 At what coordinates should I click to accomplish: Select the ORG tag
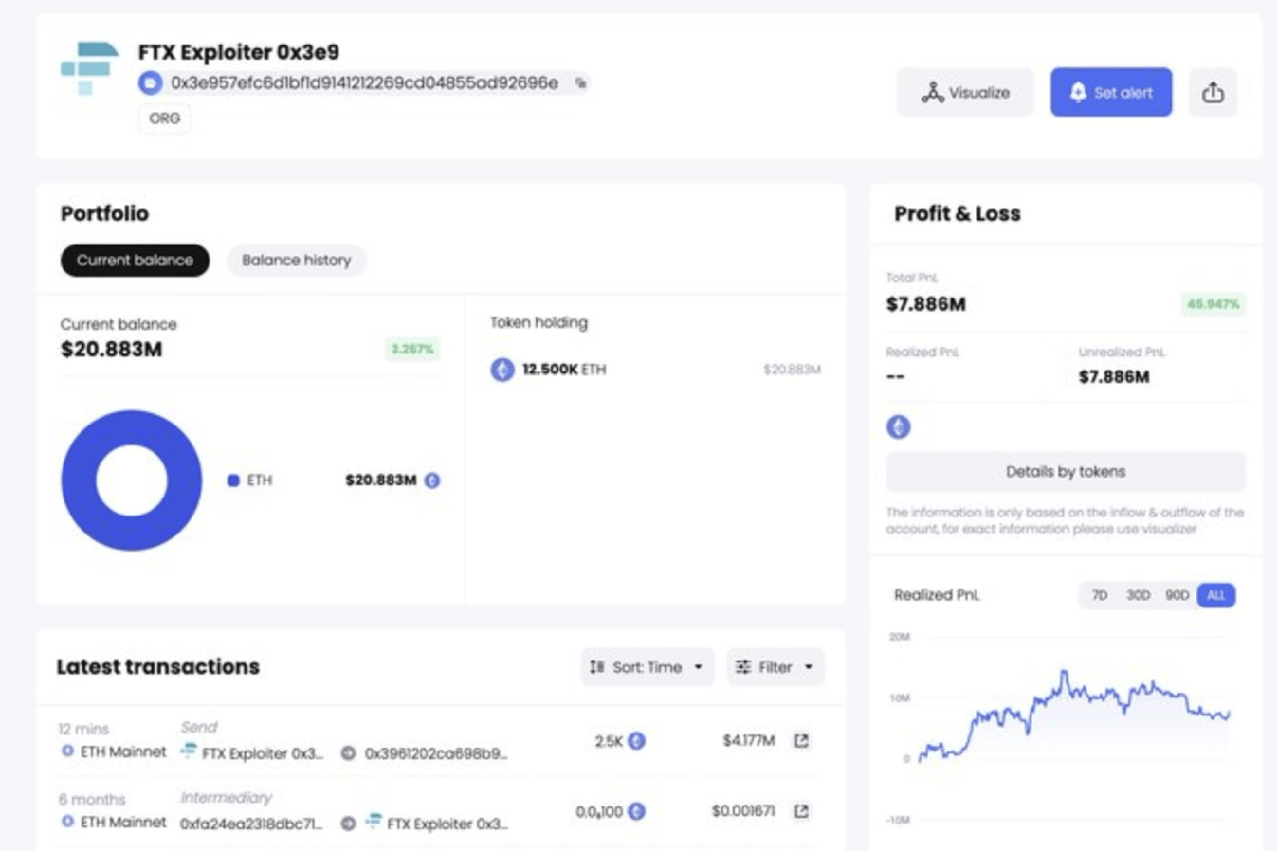(165, 119)
